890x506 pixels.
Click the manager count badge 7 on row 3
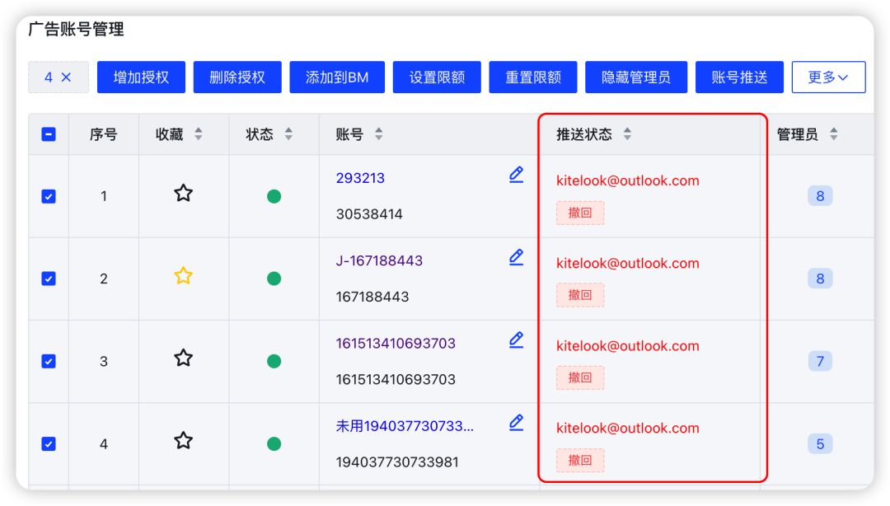click(820, 361)
